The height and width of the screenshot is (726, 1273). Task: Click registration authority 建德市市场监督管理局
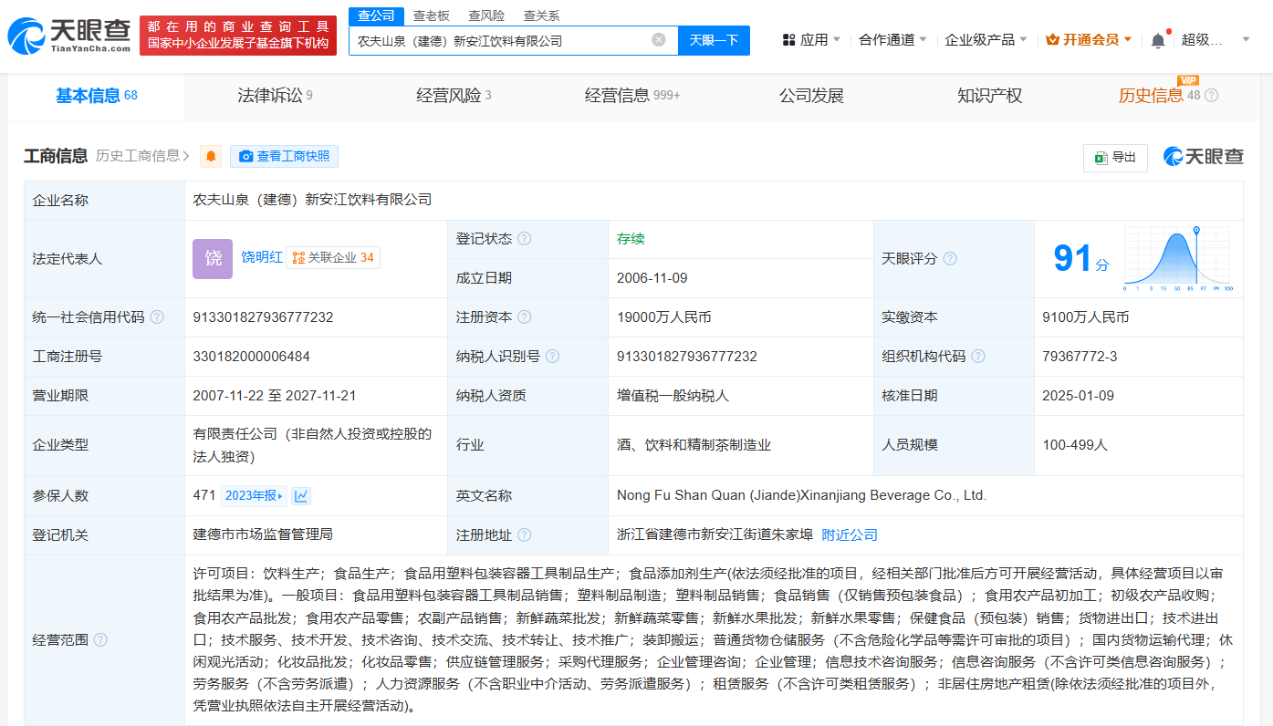tap(263, 535)
